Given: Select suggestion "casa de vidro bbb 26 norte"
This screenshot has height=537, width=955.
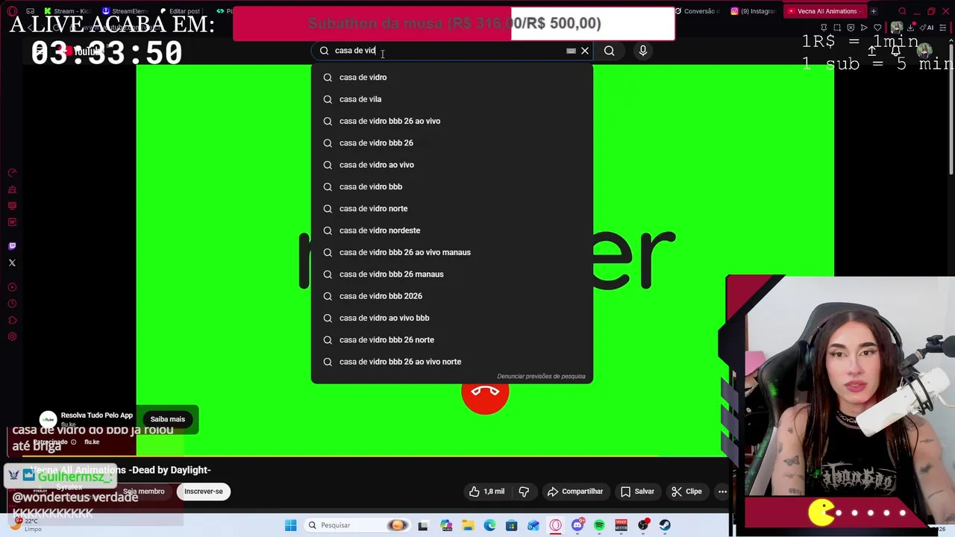Looking at the screenshot, I should 452,339.
